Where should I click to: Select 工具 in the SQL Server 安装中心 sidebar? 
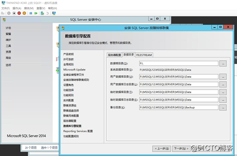coord(8,46)
